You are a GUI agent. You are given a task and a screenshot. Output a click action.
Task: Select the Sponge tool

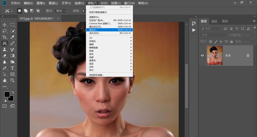pyautogui.click(x=12, y=62)
